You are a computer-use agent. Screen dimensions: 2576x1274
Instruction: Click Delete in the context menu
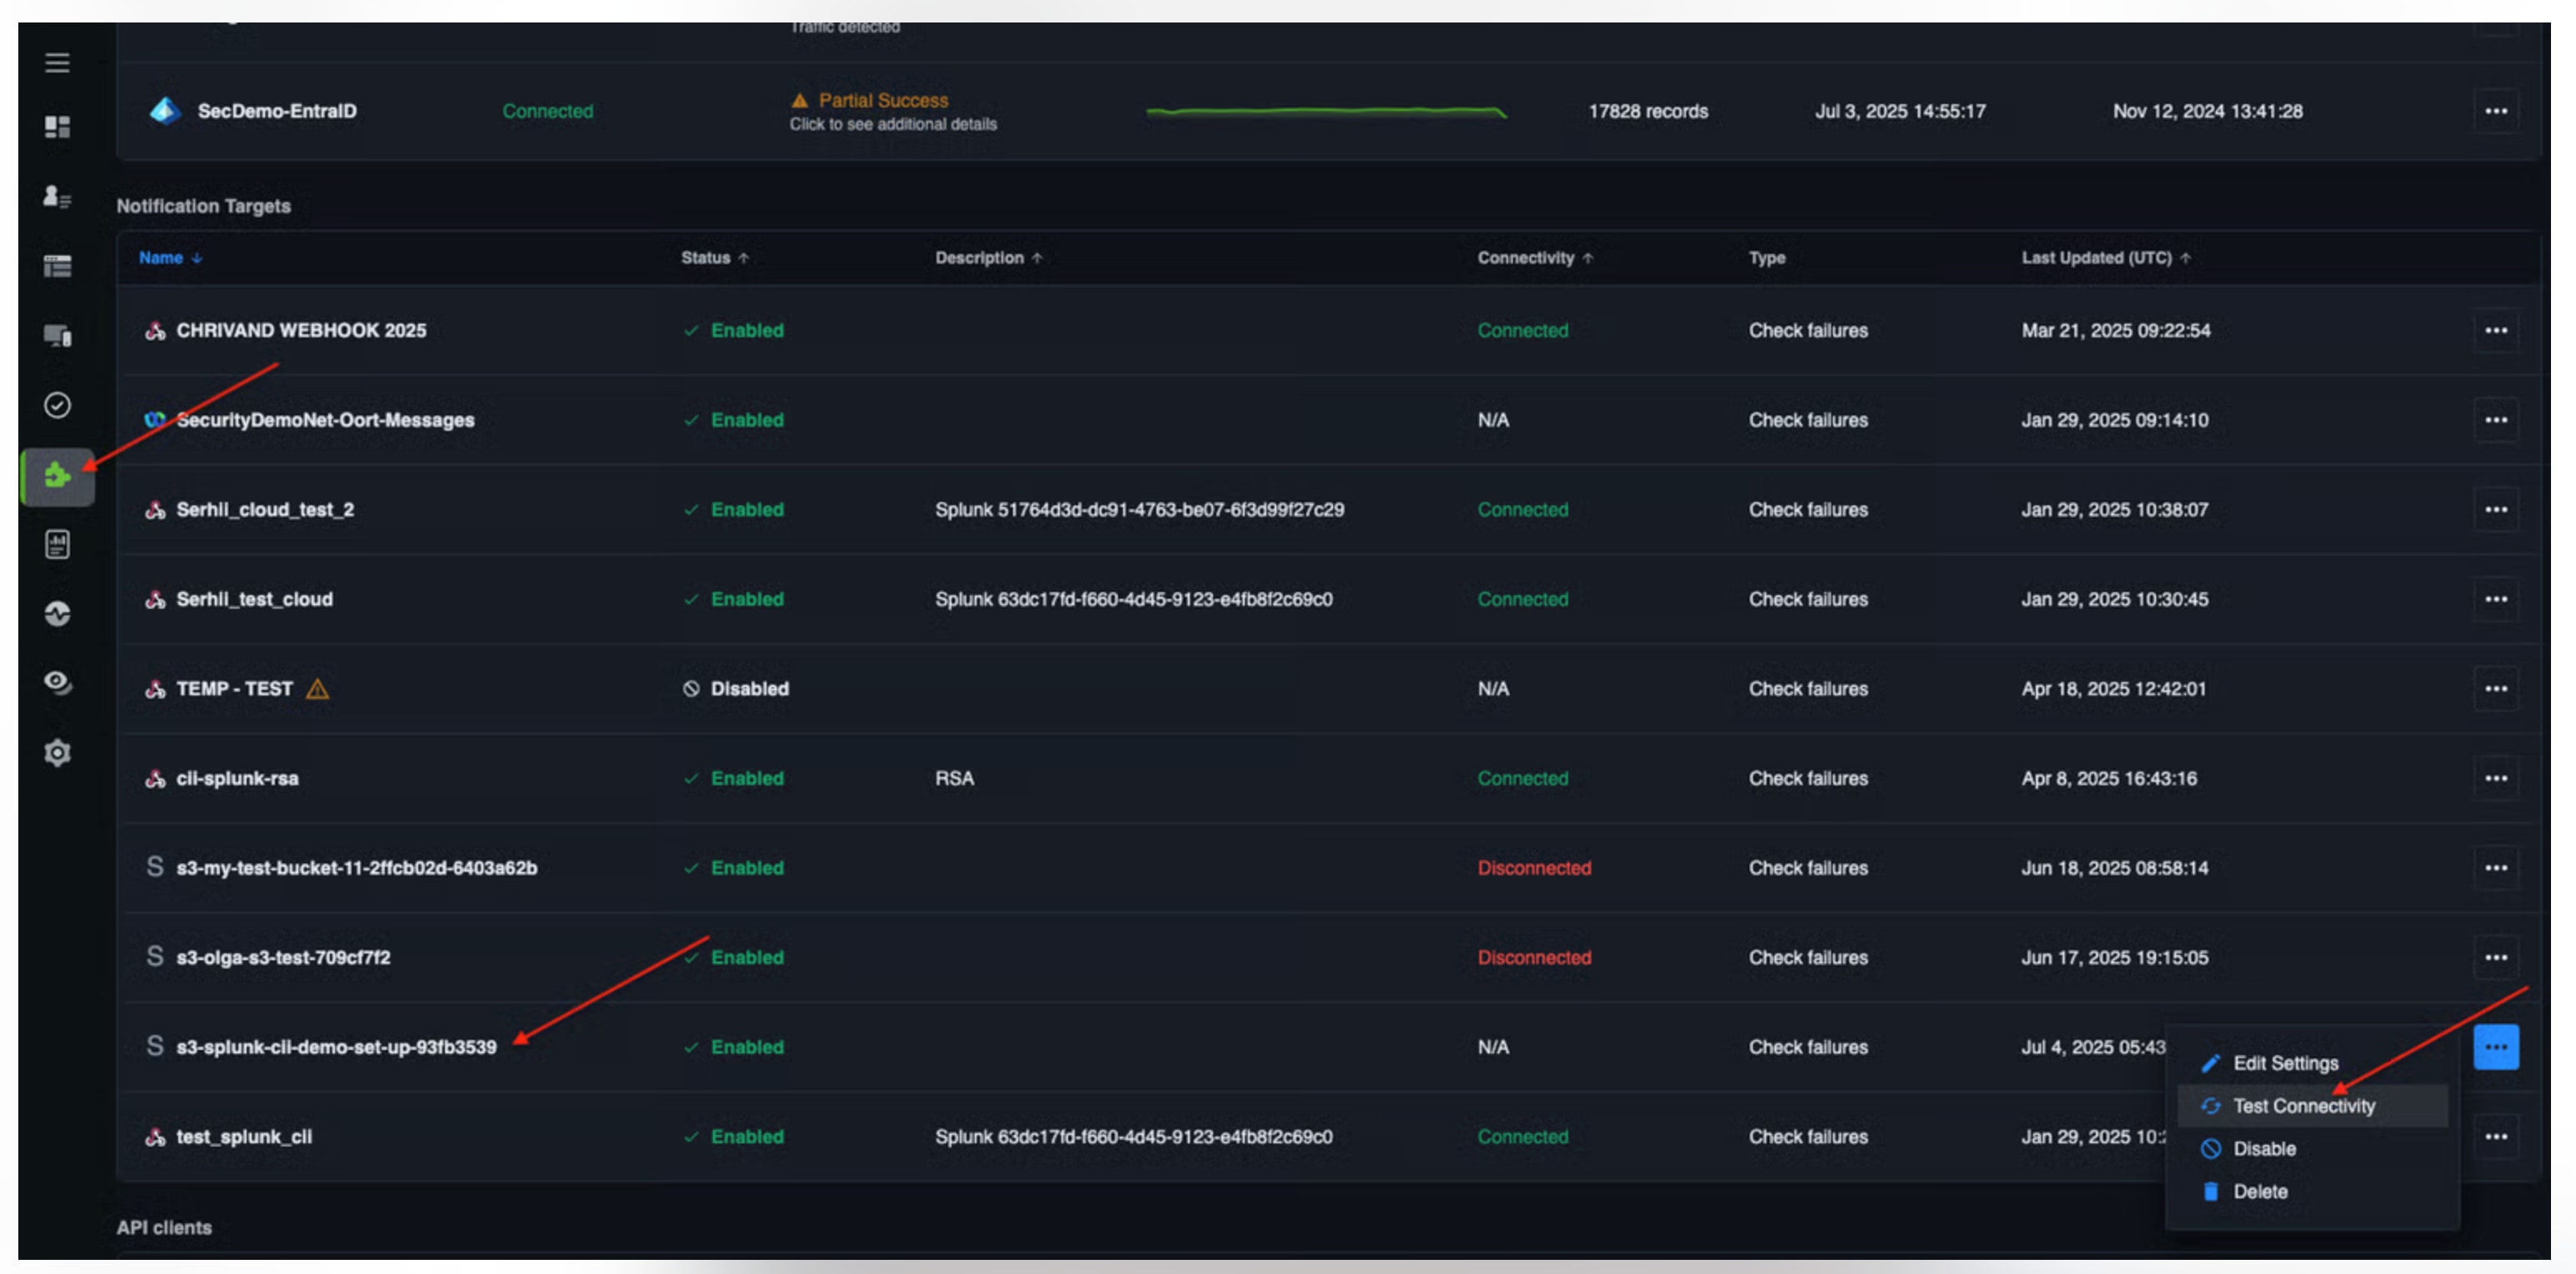point(2259,1192)
